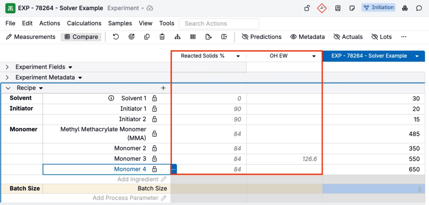Open the comments speech bubble icon

(x=419, y=8)
